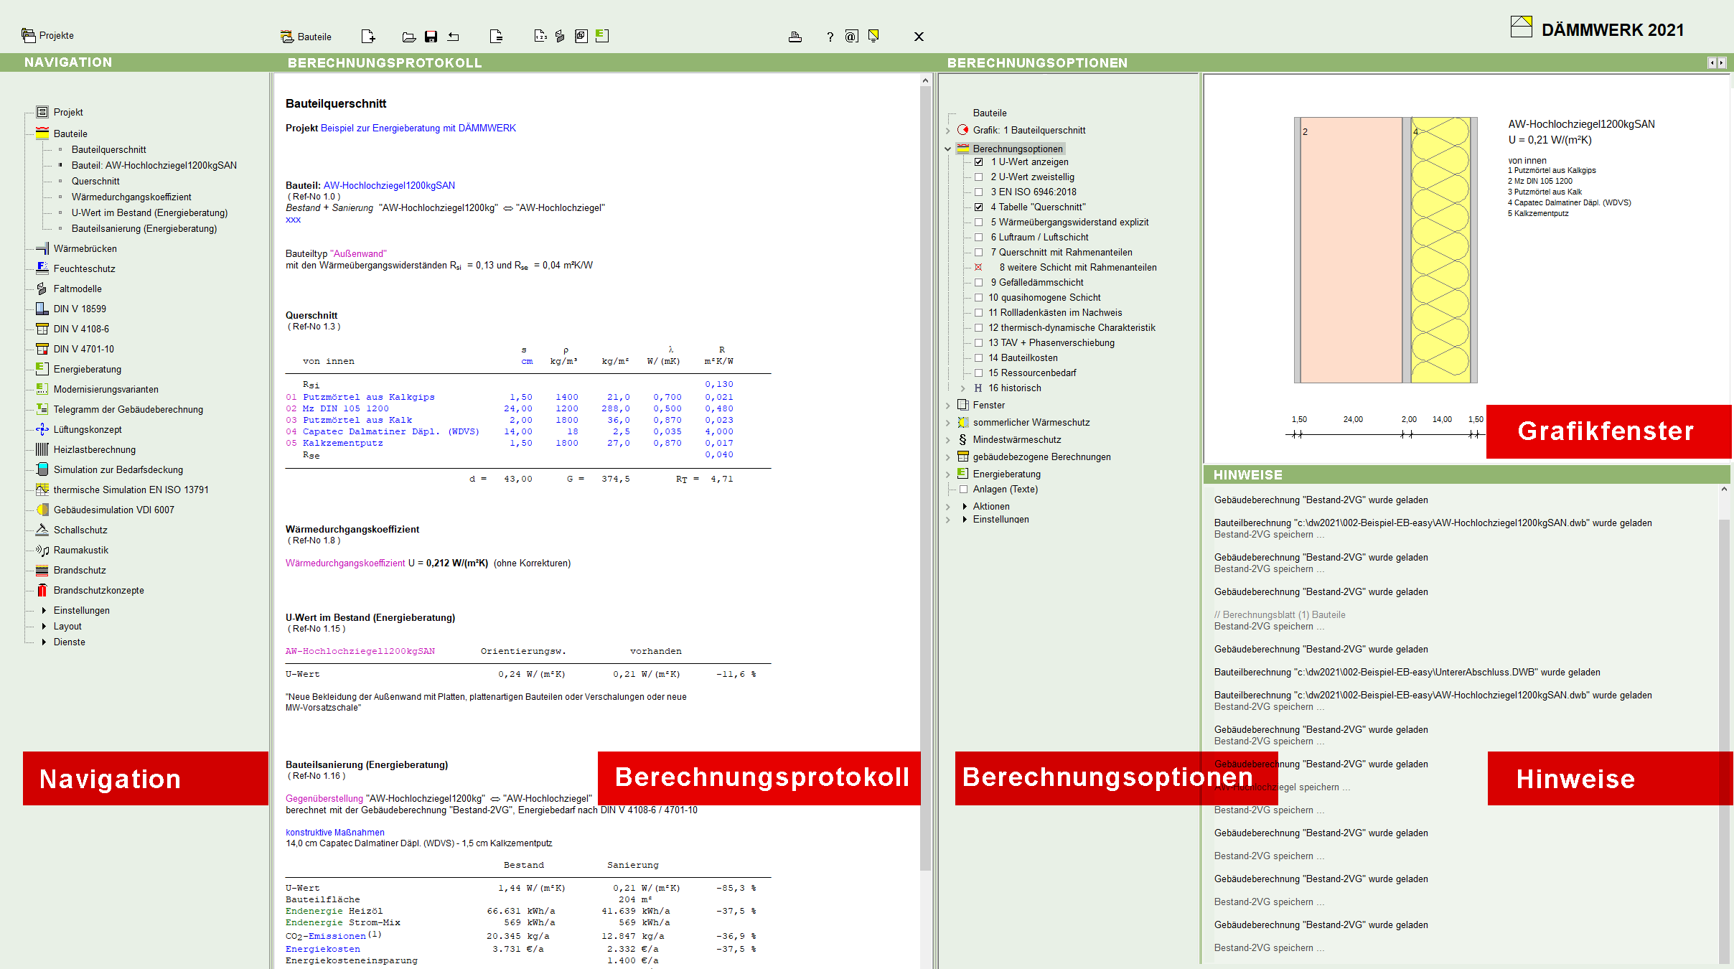Select Bauteilquerschnitt tree item

108,149
